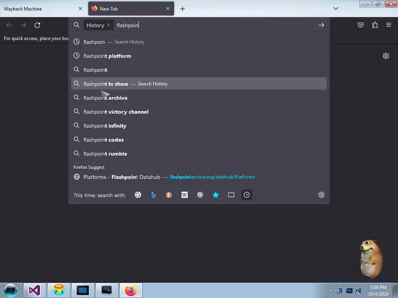Image resolution: width=398 pixels, height=298 pixels.
Task: Open the blue screen taskbar app
Action: pyautogui.click(x=83, y=290)
